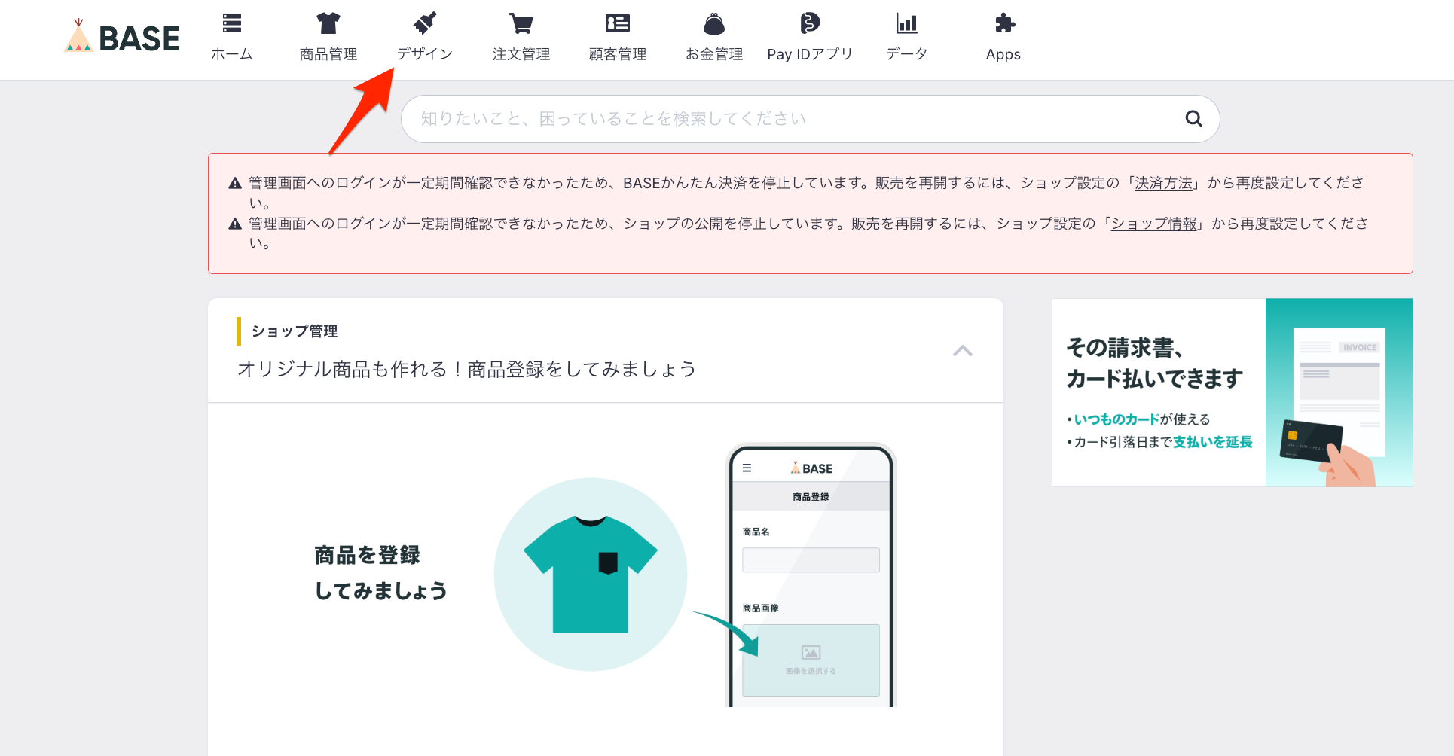Screen dimensions: 1454x756
Task: Open 注文管理 shopping cart icon
Action: (521, 23)
